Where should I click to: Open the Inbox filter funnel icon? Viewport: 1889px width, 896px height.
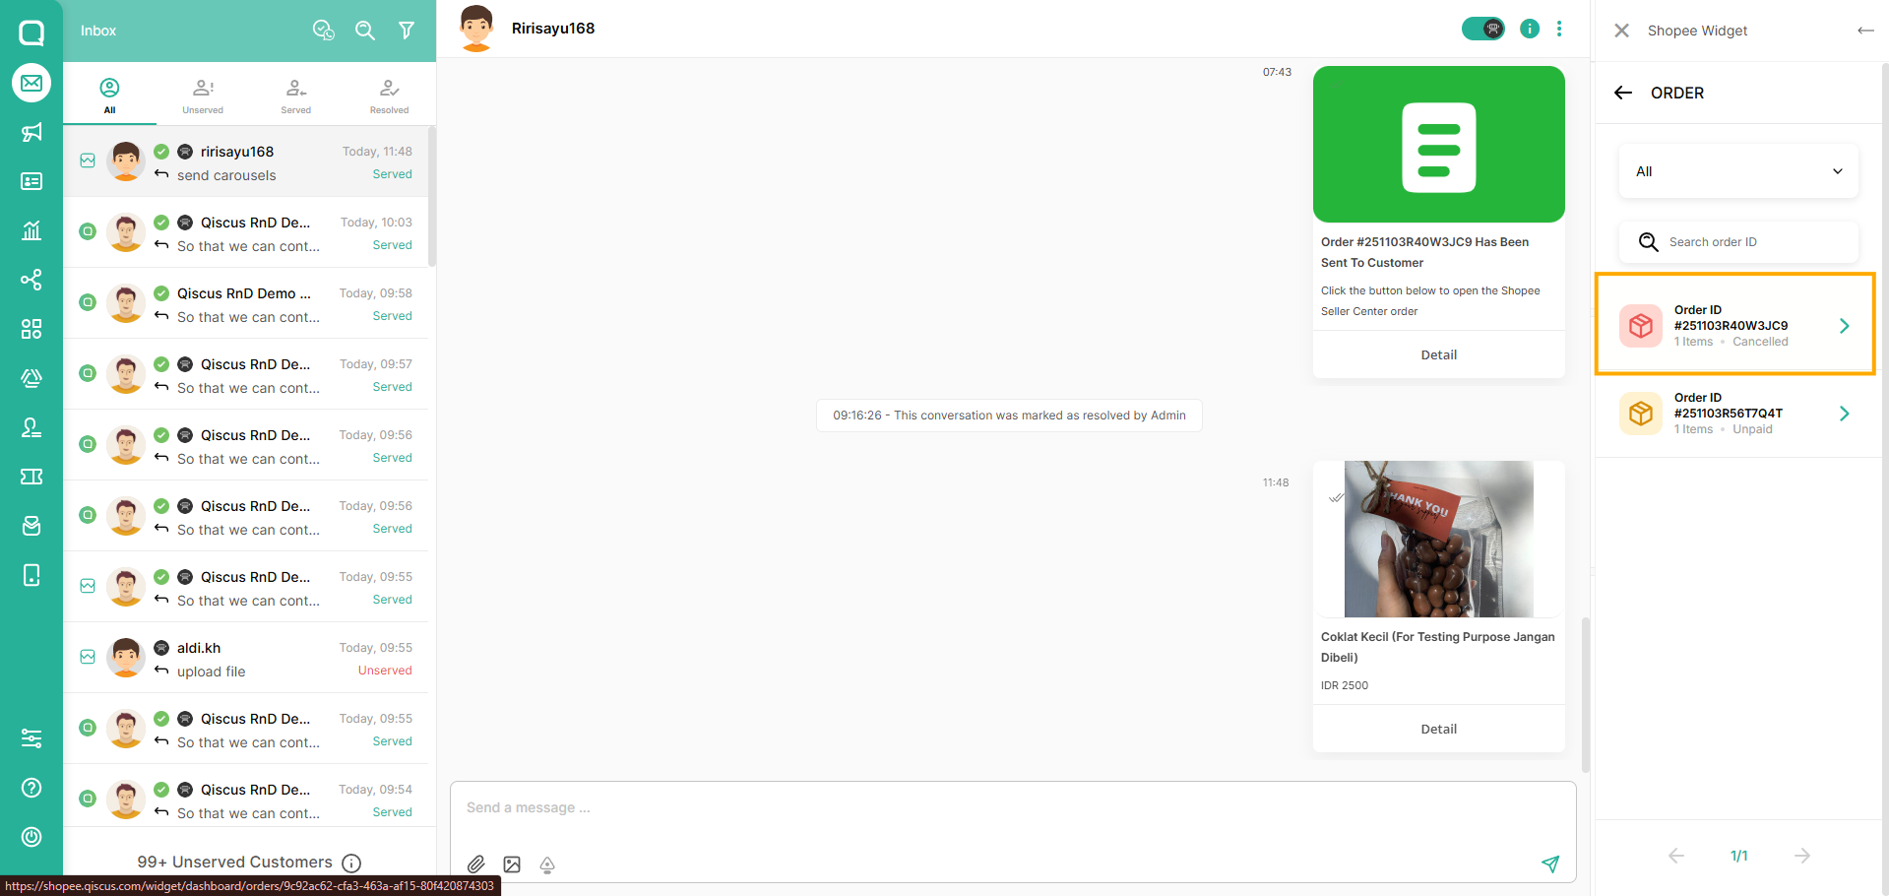coord(407,31)
